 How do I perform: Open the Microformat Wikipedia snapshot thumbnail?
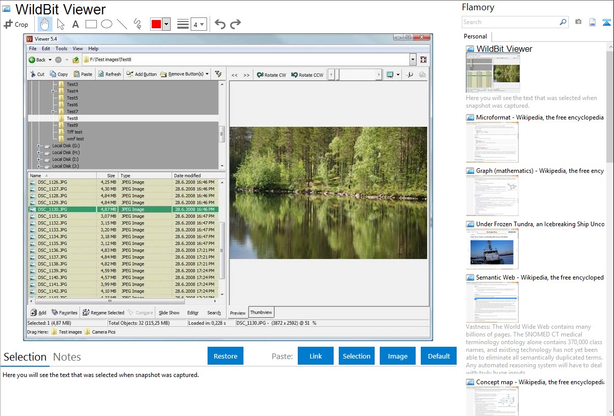point(492,142)
